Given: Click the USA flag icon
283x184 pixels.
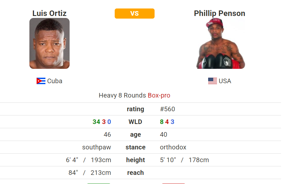Looking at the screenshot, I should (x=212, y=81).
